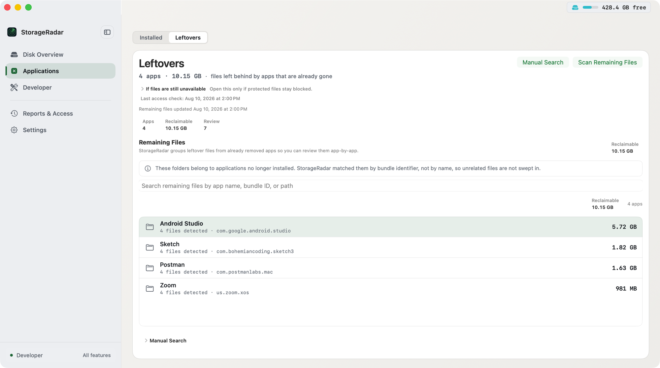660x368 pixels.
Task: Open Disk Overview in sidebar
Action: (60, 55)
